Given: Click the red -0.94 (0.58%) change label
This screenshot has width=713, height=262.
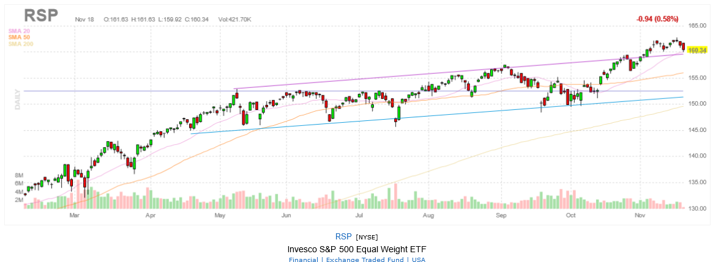Looking at the screenshot, I should click(657, 19).
